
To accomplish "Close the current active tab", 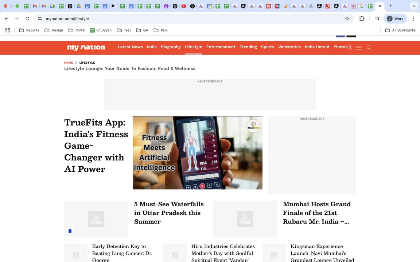I will (380, 6).
